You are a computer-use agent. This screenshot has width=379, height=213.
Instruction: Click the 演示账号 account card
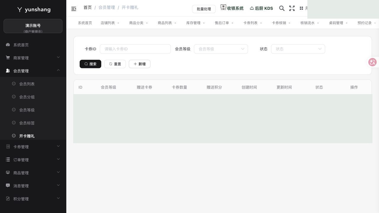(x=33, y=26)
